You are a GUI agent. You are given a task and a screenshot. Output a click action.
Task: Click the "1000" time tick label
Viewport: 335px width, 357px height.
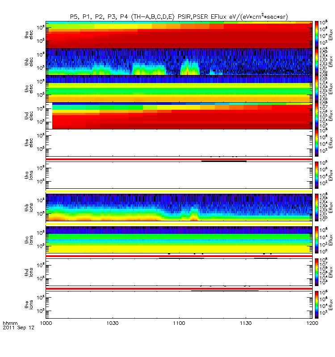46,323
